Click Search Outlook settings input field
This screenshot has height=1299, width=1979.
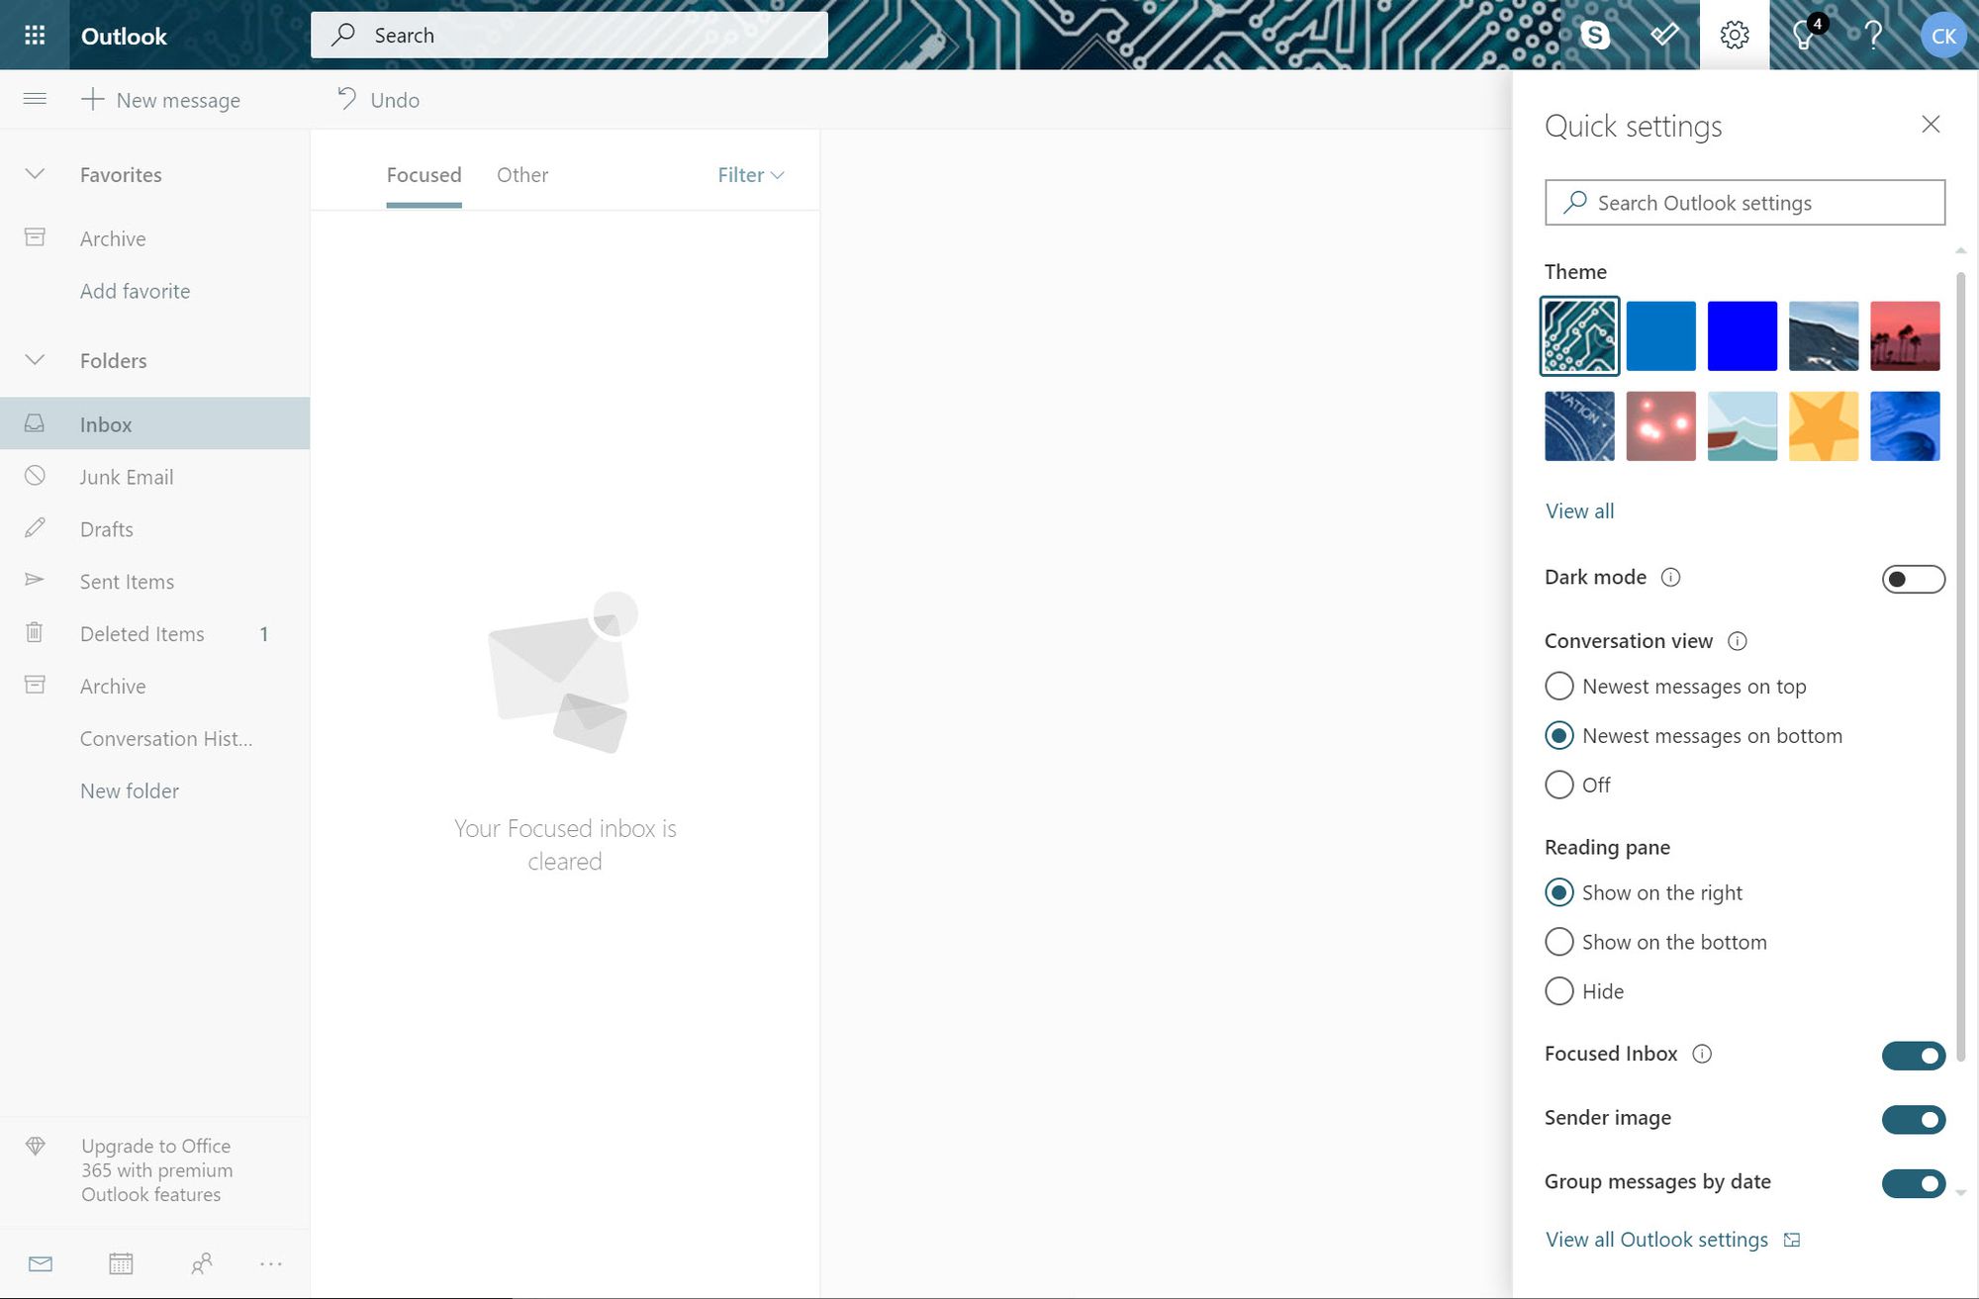coord(1745,202)
